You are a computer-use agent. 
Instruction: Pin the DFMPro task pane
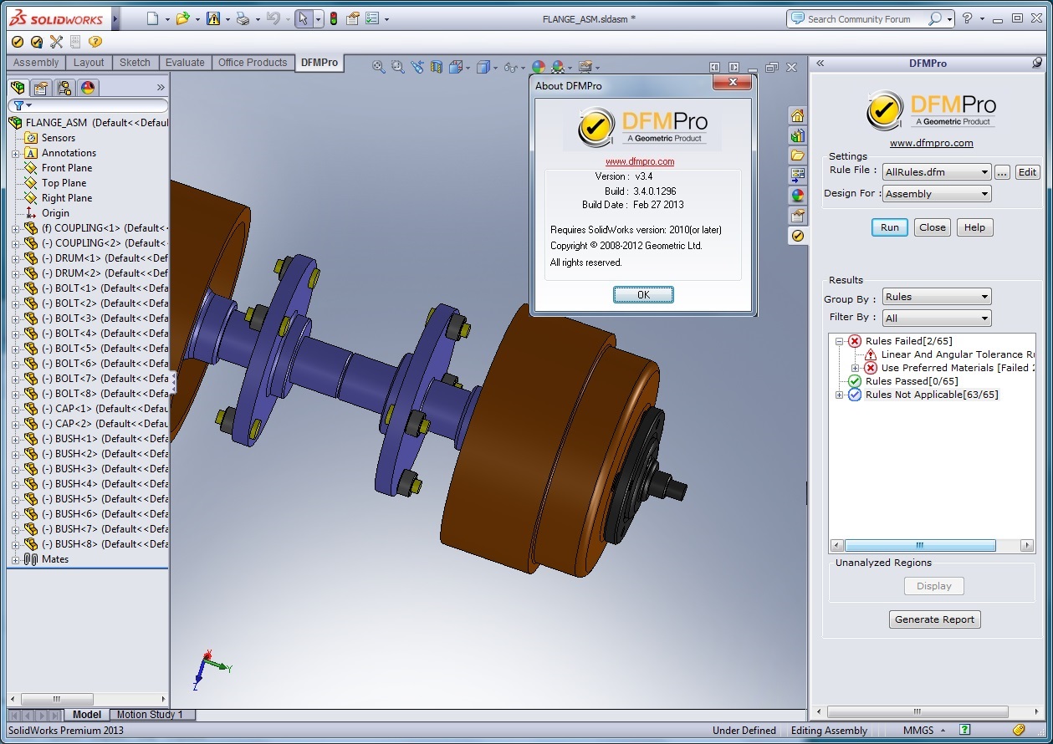coord(1037,63)
